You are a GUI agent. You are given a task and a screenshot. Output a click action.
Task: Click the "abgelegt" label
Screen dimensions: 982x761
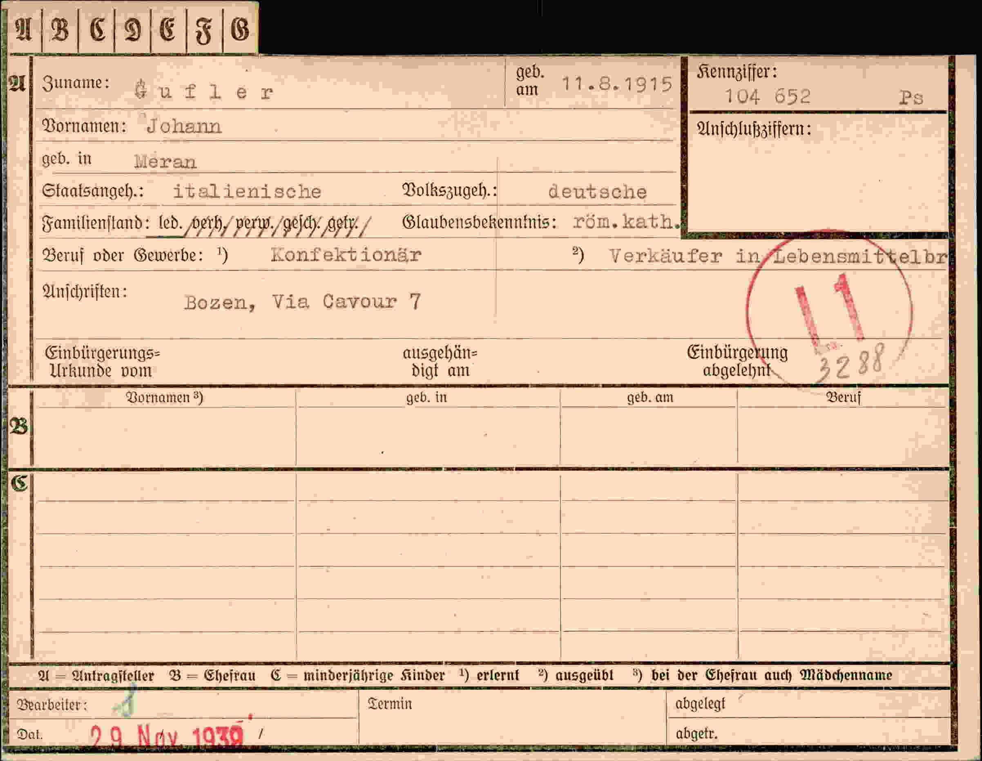point(700,704)
